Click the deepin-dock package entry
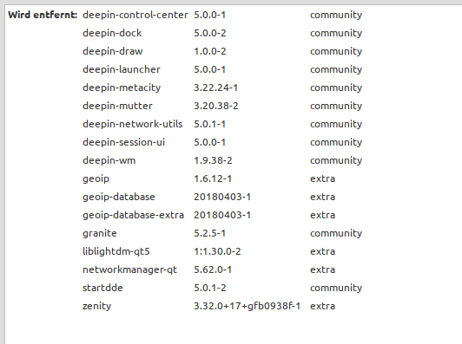This screenshot has width=462, height=344. click(112, 33)
